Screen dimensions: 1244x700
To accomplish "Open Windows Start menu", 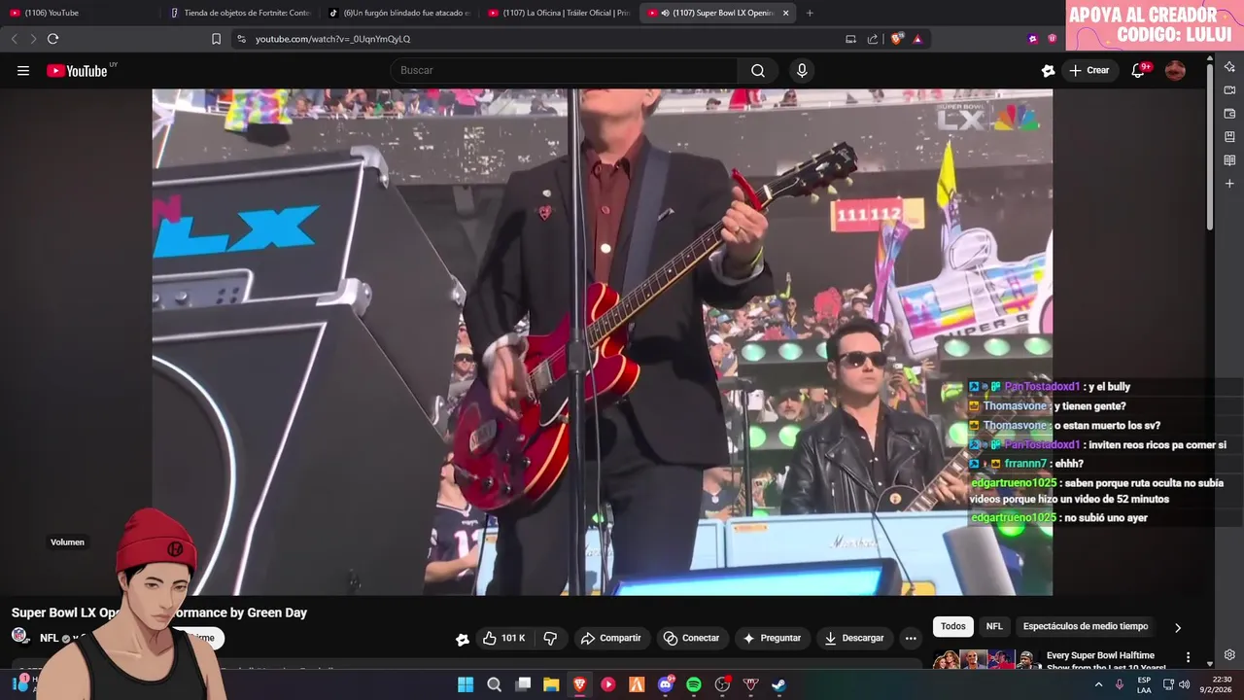I will (466, 684).
